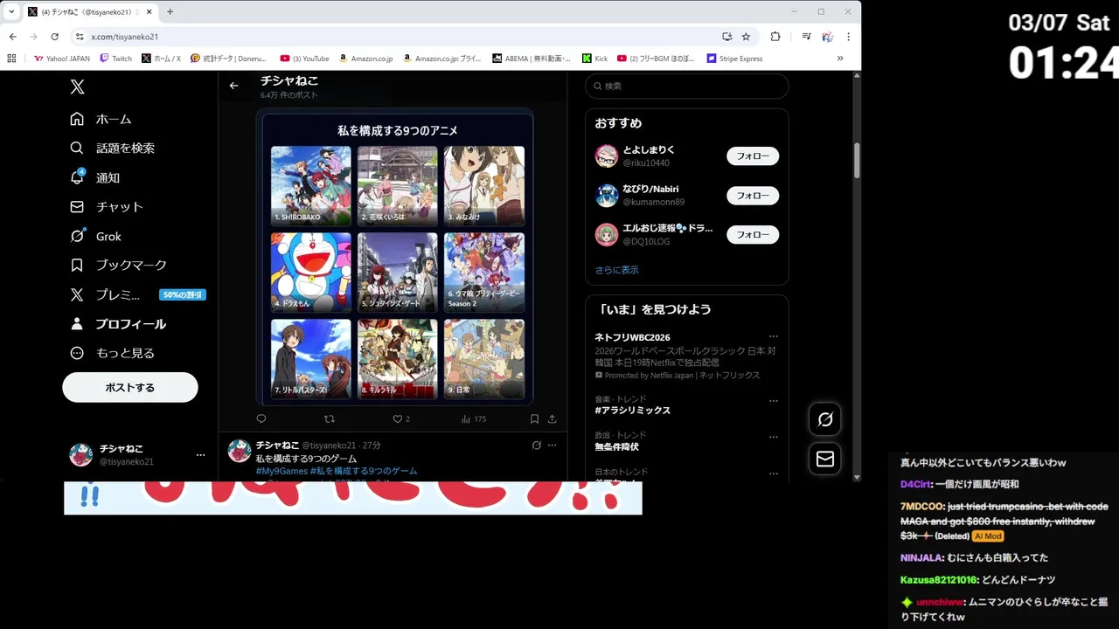This screenshot has height=629, width=1119.
Task: Open ネトフリWBC2026 options dots
Action: 774,336
